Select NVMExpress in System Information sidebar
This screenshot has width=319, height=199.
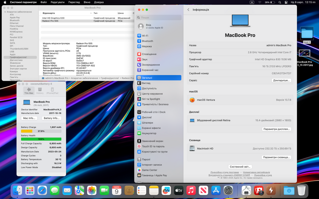[x=16, y=32]
